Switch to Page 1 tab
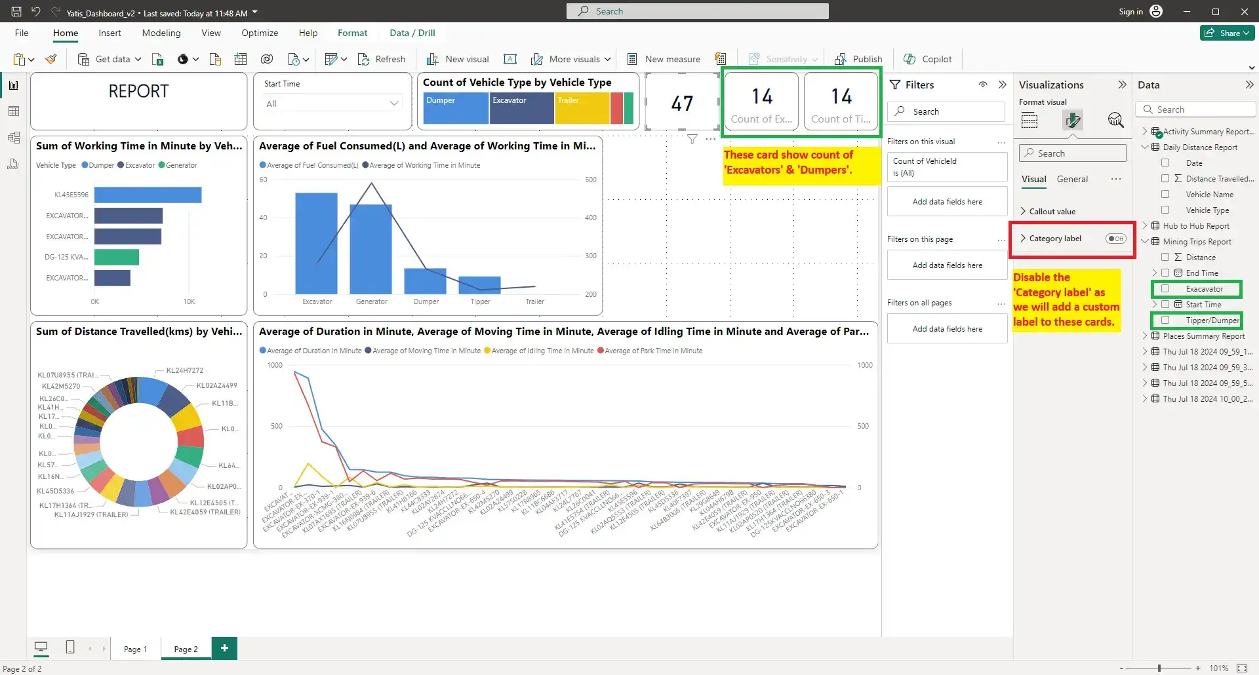 point(135,649)
